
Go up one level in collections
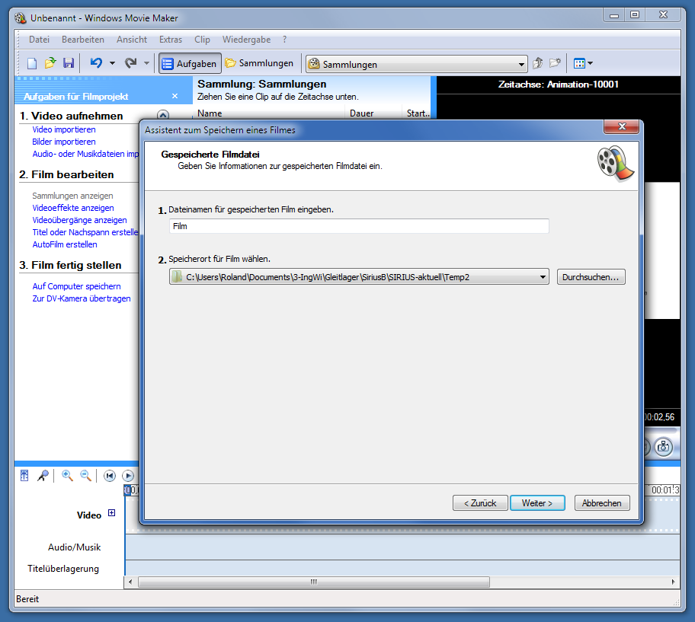(x=538, y=63)
